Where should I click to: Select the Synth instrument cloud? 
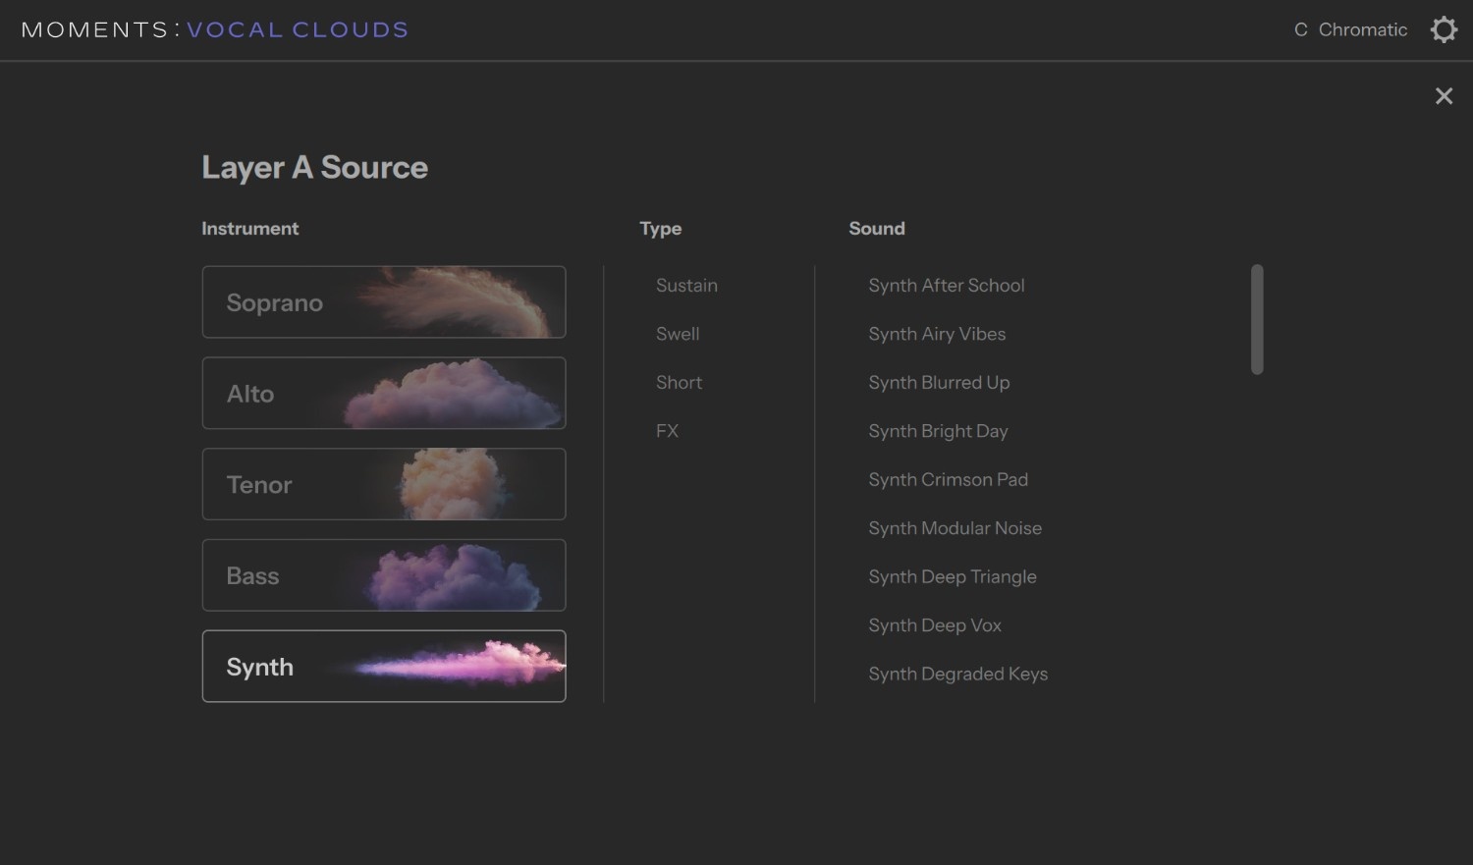coord(383,666)
